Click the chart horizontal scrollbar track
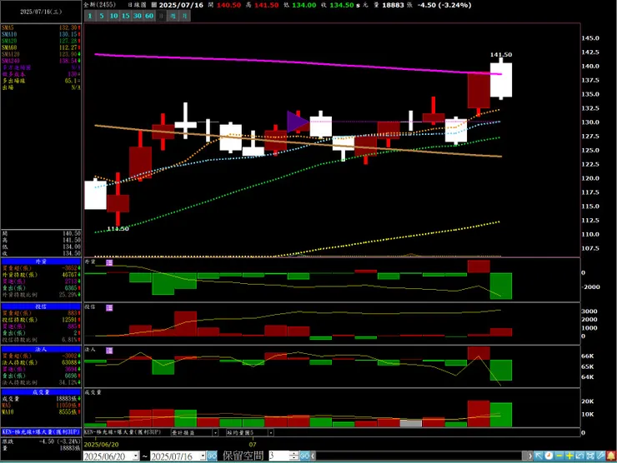The image size is (617, 463). click(419, 456)
